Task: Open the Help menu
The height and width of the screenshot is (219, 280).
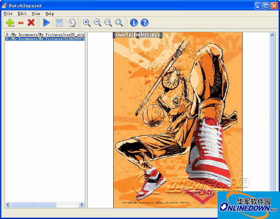Action: click(50, 13)
